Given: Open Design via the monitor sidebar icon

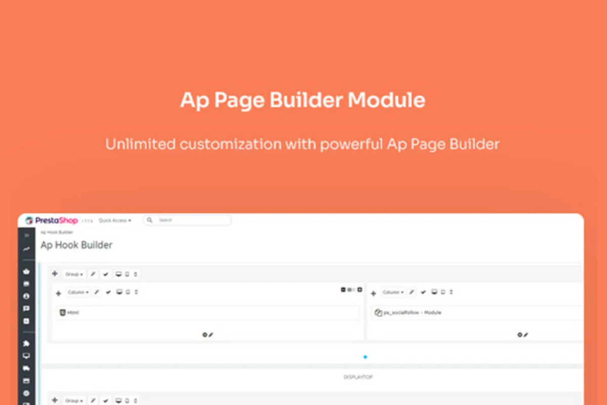Looking at the screenshot, I should 26,356.
